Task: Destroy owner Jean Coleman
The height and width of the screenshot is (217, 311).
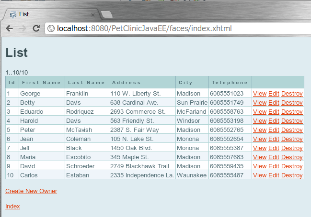Action: coord(292,139)
